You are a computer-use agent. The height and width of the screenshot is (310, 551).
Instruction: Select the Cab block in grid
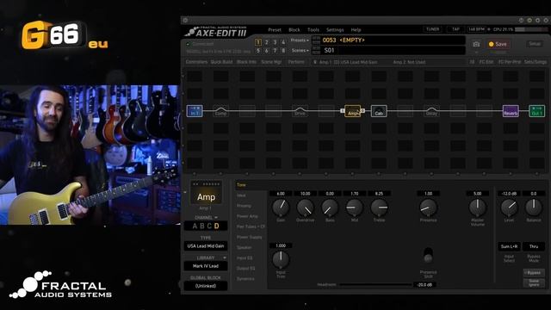tap(379, 111)
